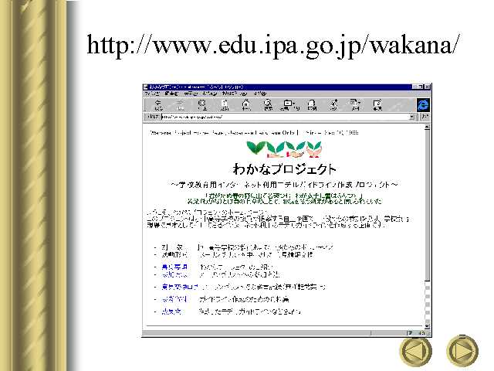Print the page with the printer icon
Image resolution: width=494 pixels, height=371 pixels.
coord(312,105)
